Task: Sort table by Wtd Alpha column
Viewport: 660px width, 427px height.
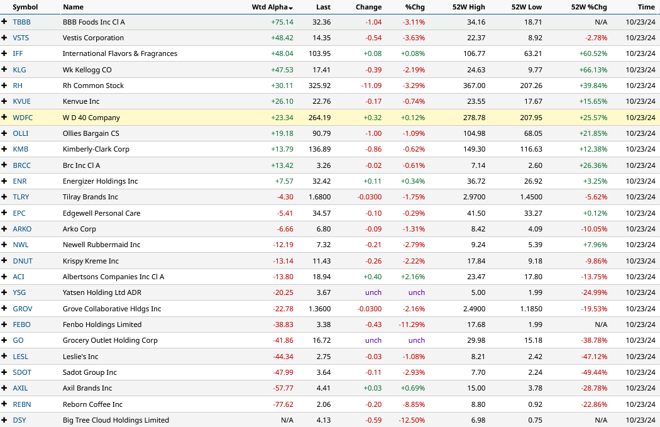Action: tap(272, 7)
